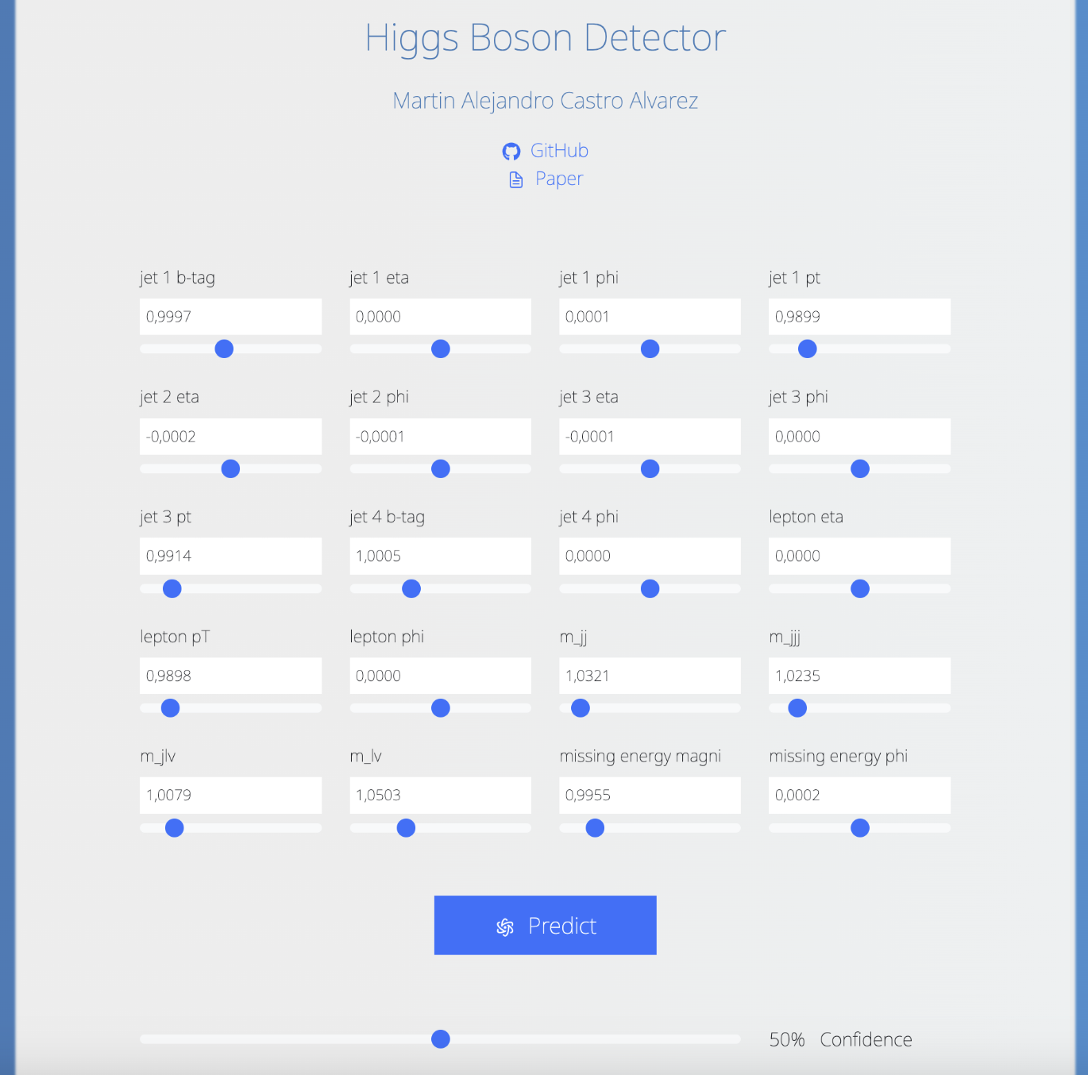Click the jet 4 phi slider knob
This screenshot has width=1088, height=1075.
650,588
